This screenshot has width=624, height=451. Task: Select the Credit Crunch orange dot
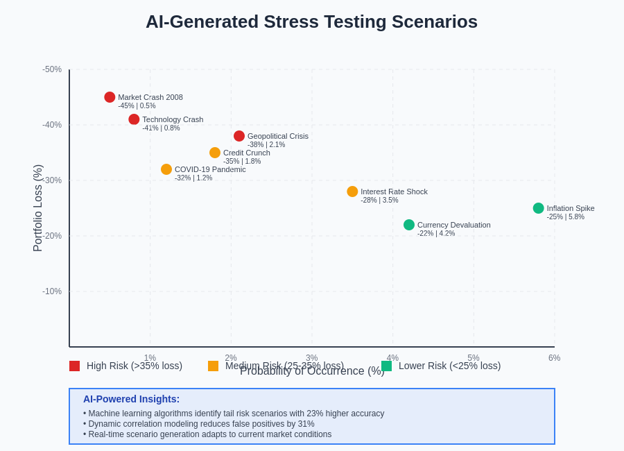tap(215, 153)
